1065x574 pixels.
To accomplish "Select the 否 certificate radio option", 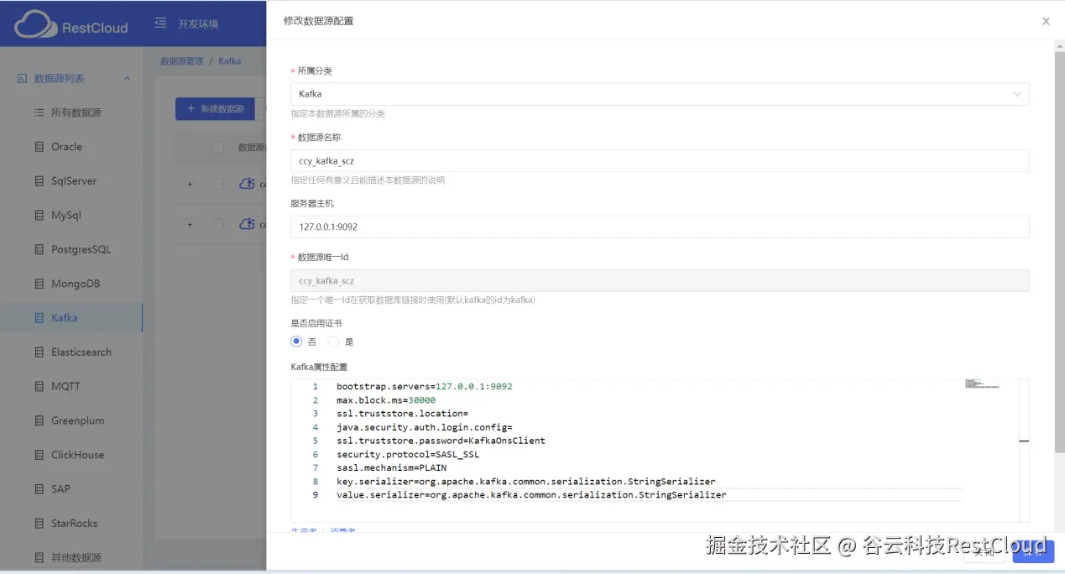I will [x=296, y=342].
